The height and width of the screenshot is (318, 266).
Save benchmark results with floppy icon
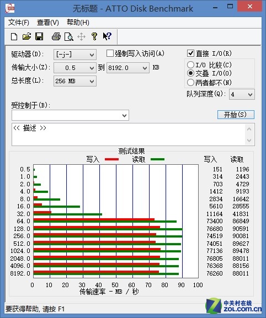coord(39,36)
